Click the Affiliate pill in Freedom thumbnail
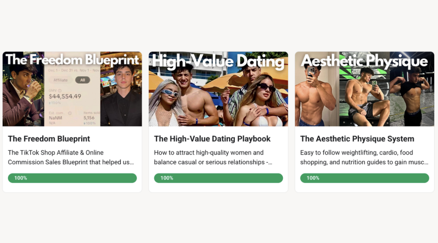438x243 pixels. point(60,80)
